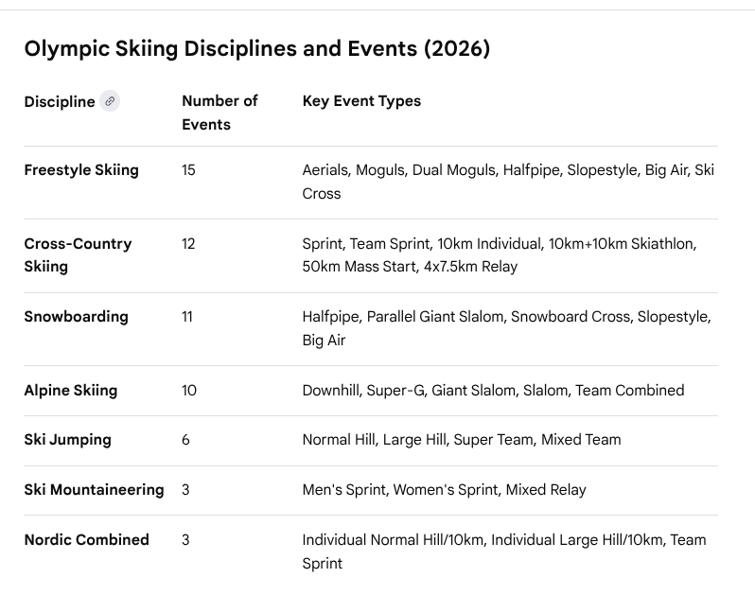Image resolution: width=755 pixels, height=613 pixels.
Task: Click the Snowboarding row label
Action: click(76, 317)
